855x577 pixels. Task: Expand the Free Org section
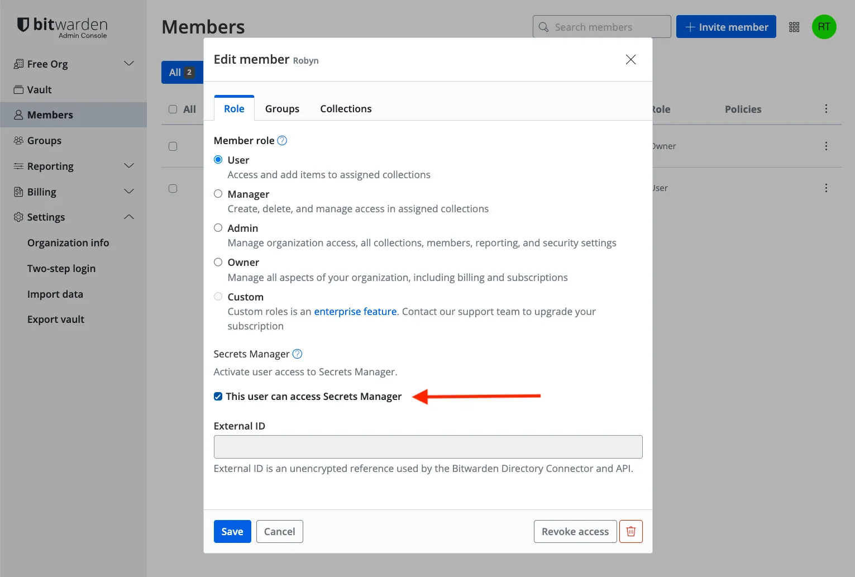click(x=129, y=63)
